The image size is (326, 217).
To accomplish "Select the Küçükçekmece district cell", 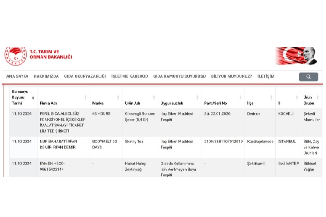I will click(260, 147).
